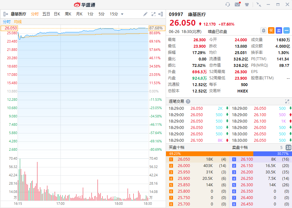Switch to 1分 chart tab
Image resolution: width=292 pixels, height=208 pixels.
point(90,14)
